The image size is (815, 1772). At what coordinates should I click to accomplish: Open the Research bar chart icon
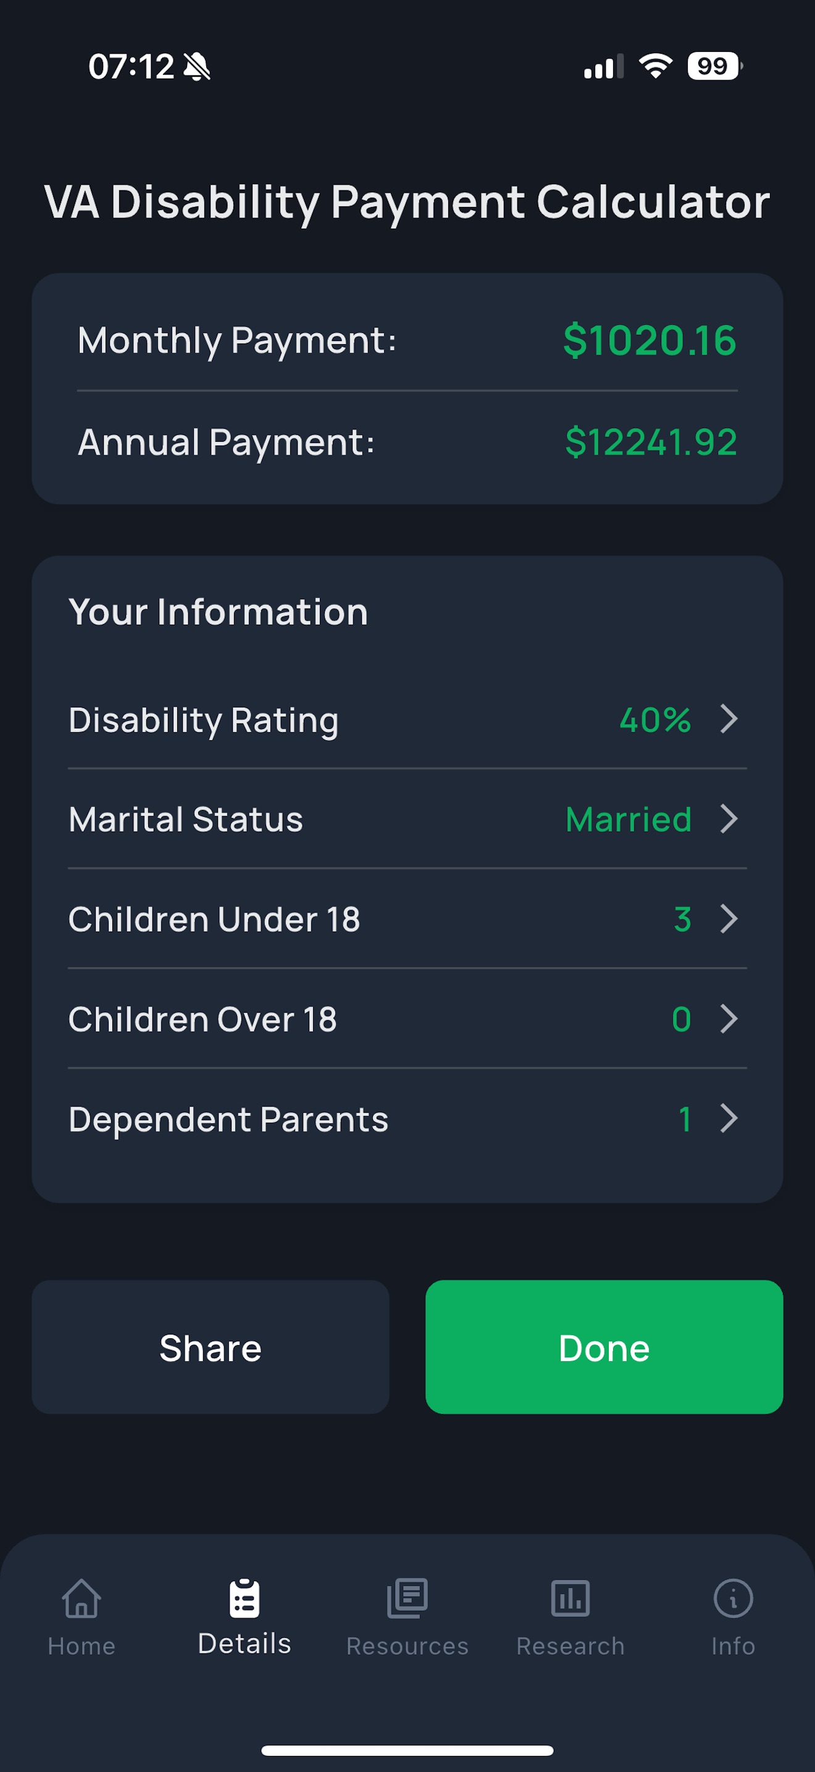click(570, 1597)
